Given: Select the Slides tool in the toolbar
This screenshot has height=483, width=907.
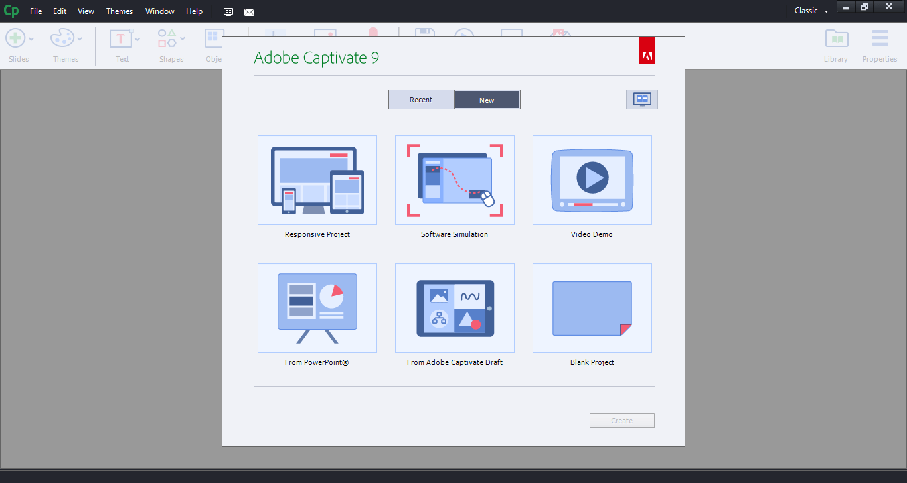Looking at the screenshot, I should click(x=15, y=38).
